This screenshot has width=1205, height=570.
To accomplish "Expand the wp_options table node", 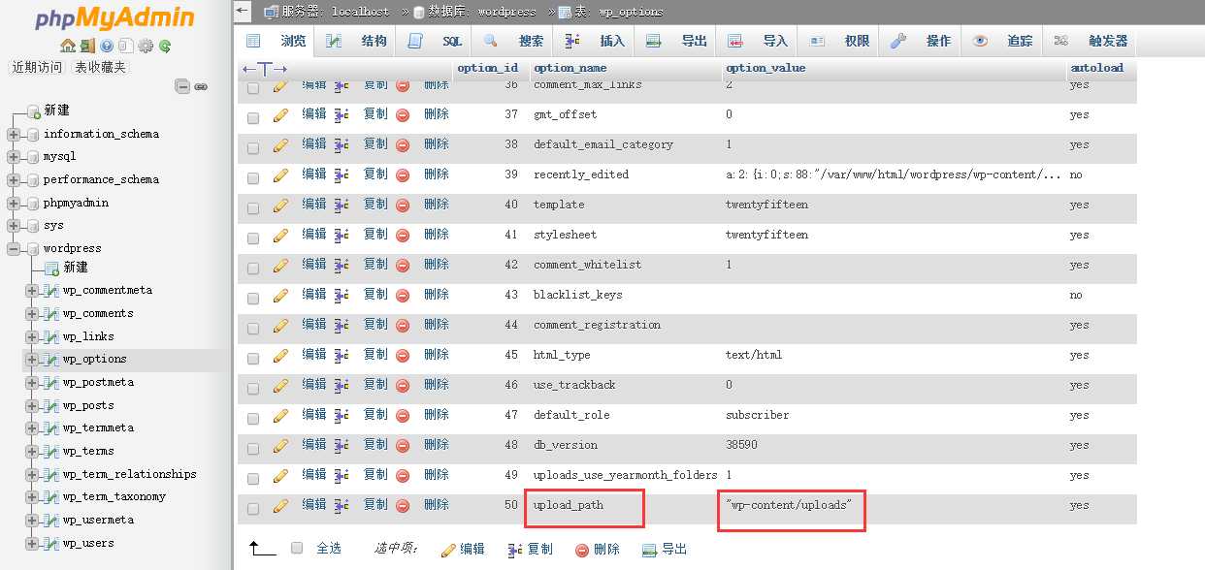I will [x=32, y=360].
